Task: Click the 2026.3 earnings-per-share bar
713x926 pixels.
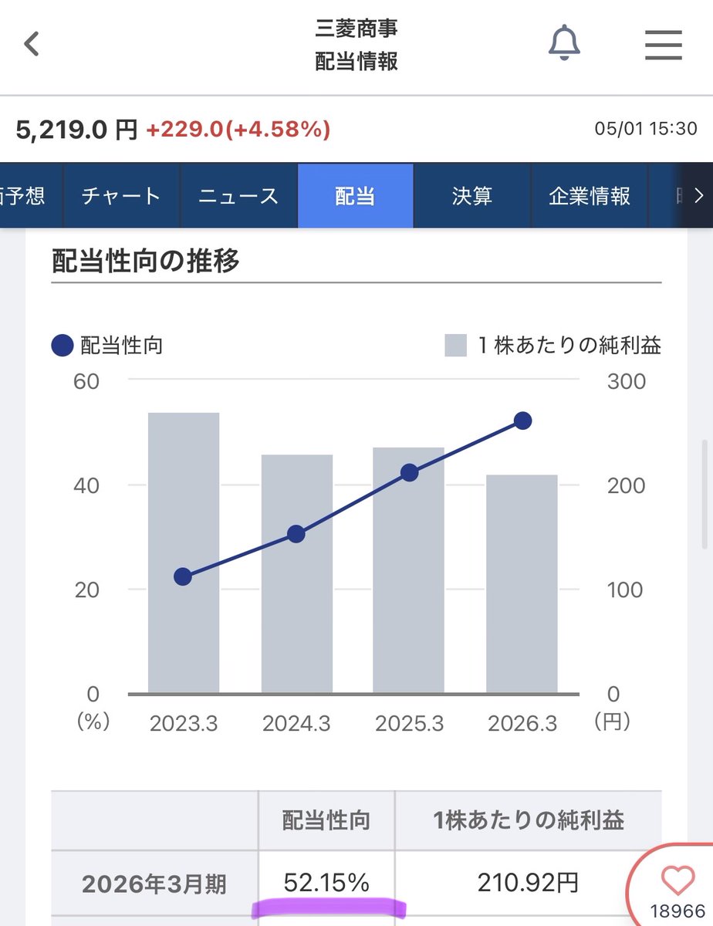Action: 522,583
